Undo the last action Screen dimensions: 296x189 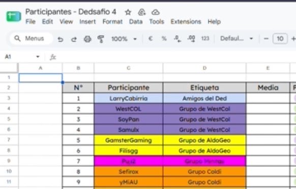pyautogui.click(x=60, y=39)
